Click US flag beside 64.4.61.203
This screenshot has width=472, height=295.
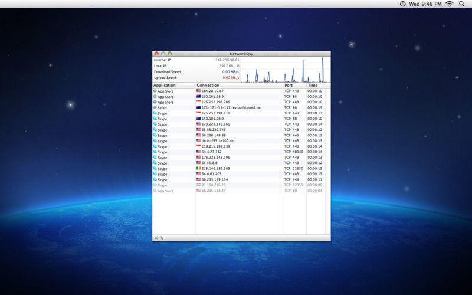click(x=198, y=173)
